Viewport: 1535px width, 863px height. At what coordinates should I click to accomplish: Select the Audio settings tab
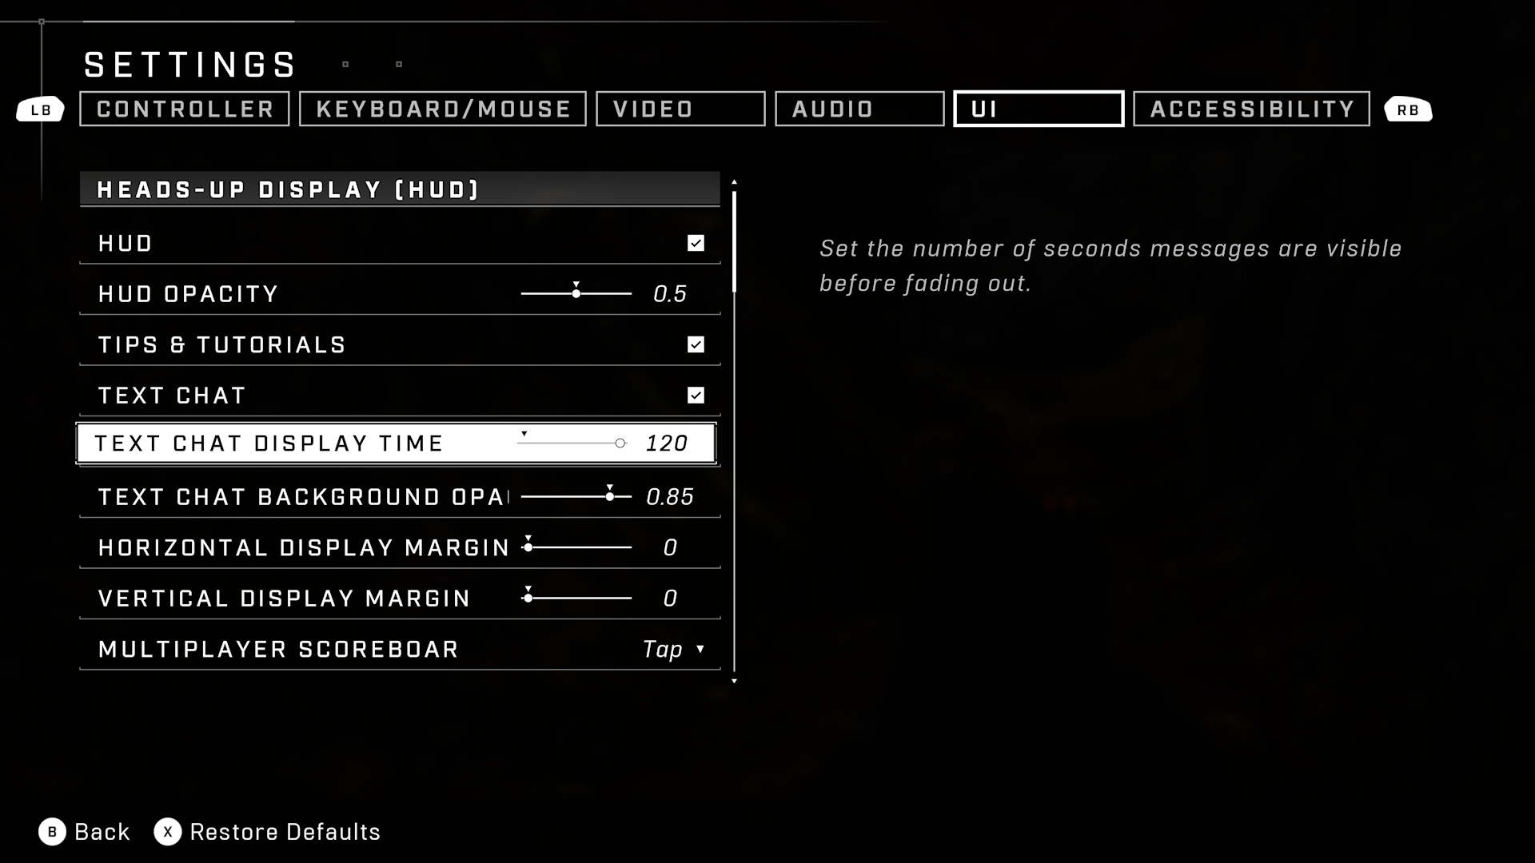pyautogui.click(x=859, y=109)
